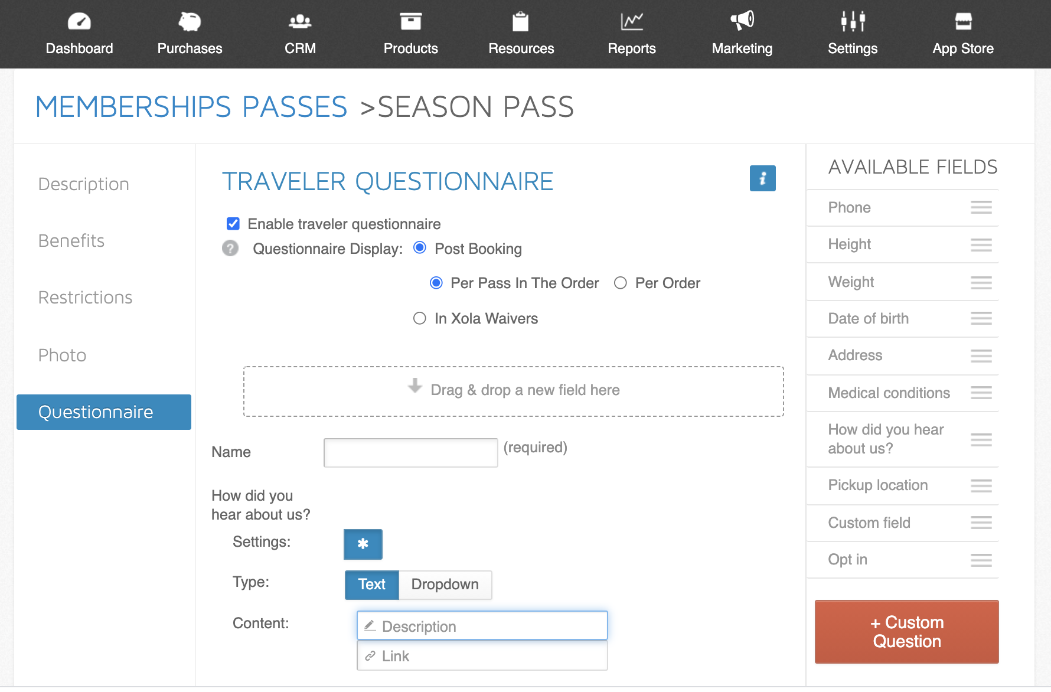Select Pickup location field
This screenshot has width=1051, height=692.
pos(903,485)
